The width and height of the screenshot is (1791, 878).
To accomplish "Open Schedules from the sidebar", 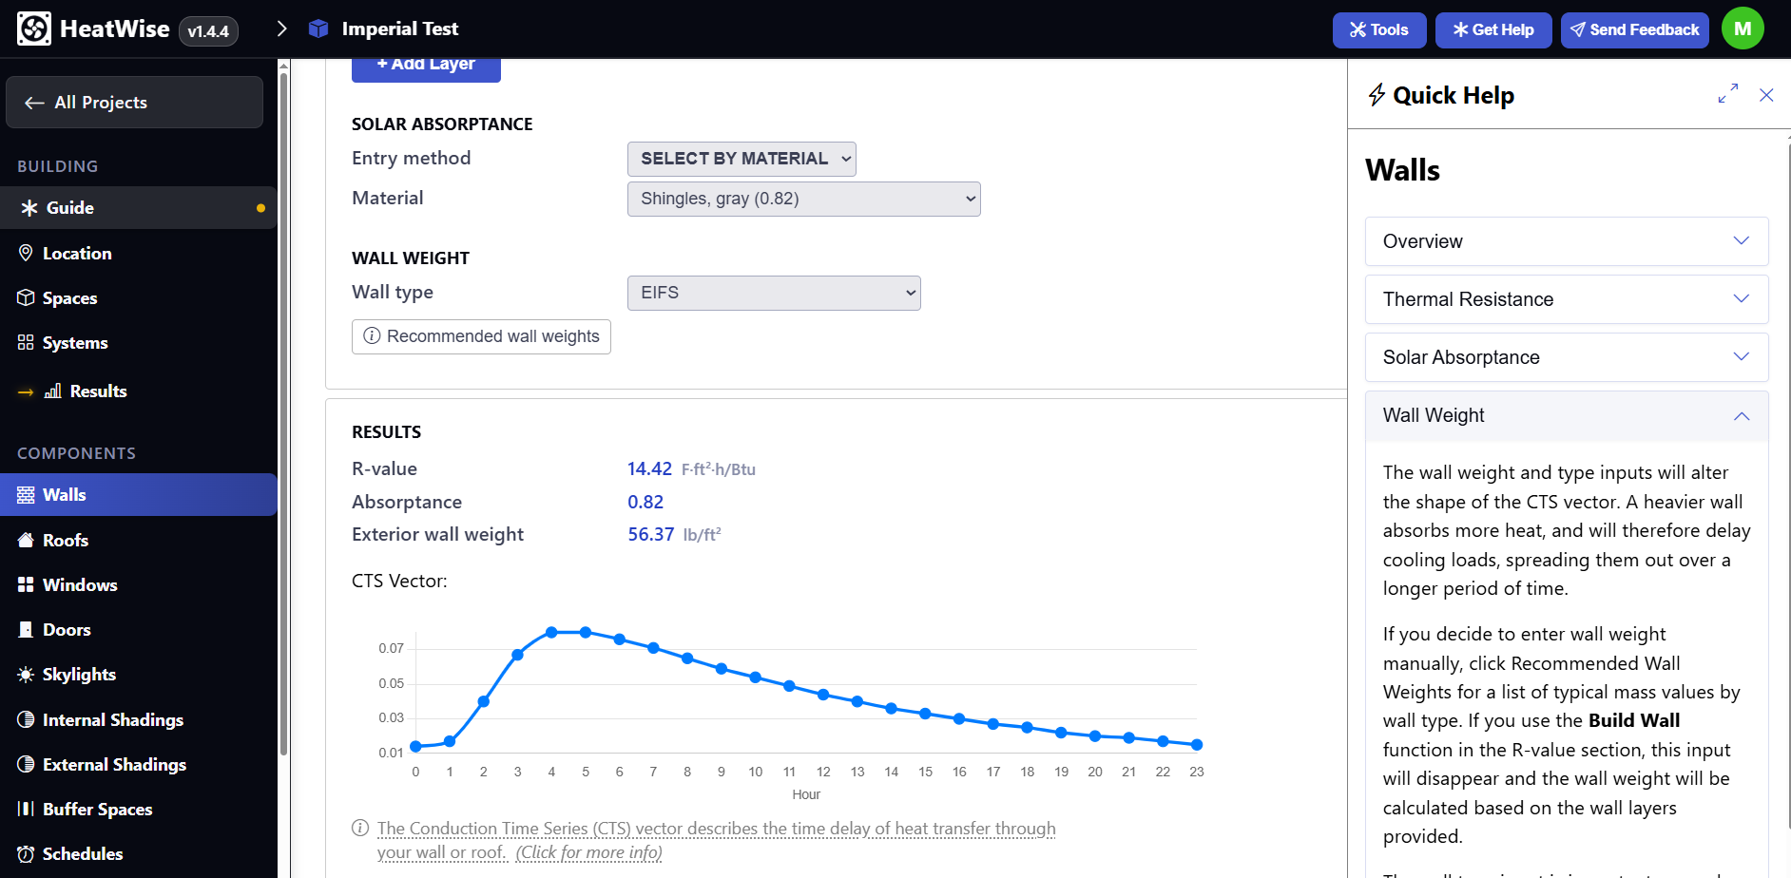I will point(83,854).
